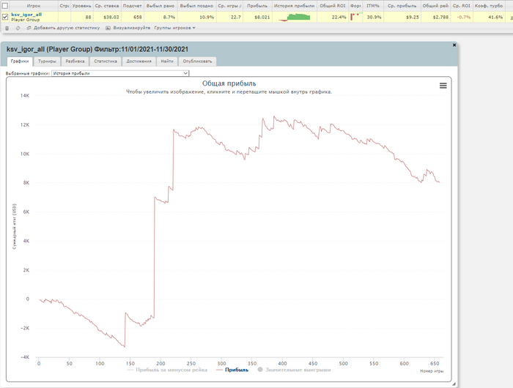The image size is (513, 388).
Task: Open the Разбивка tab
Action: (75, 61)
